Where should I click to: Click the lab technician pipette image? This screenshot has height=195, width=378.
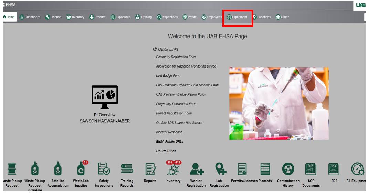point(279,103)
